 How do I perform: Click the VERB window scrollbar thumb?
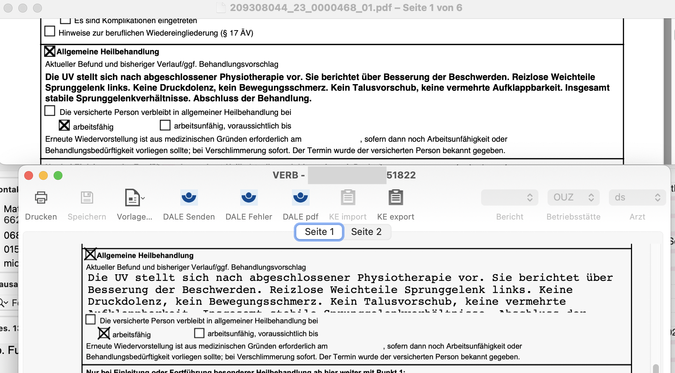[x=656, y=368]
